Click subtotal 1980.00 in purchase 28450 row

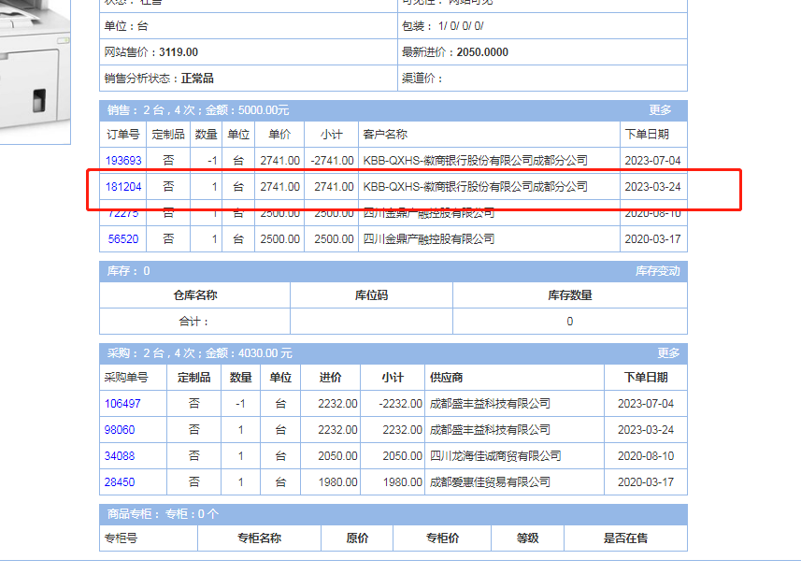(403, 482)
